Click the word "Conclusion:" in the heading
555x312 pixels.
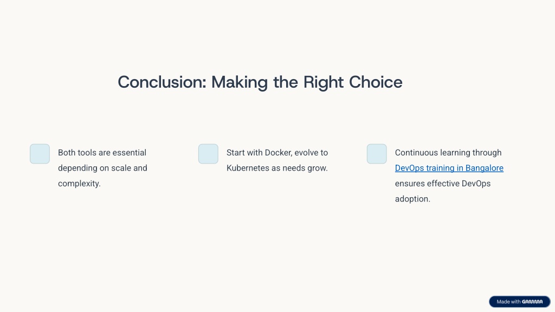[162, 82]
